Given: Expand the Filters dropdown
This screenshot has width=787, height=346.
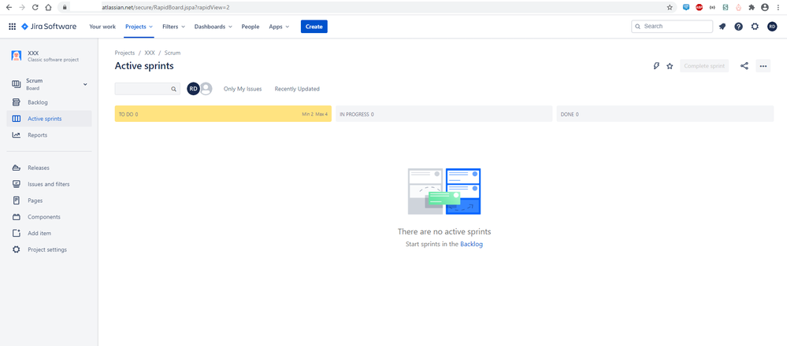Looking at the screenshot, I should [173, 27].
